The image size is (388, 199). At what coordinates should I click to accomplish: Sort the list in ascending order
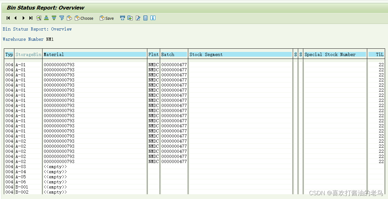click(x=46, y=18)
